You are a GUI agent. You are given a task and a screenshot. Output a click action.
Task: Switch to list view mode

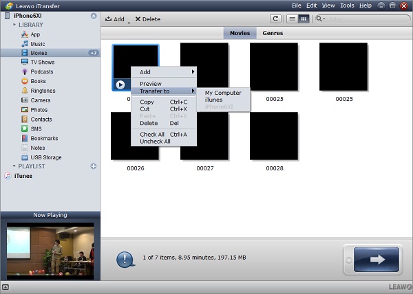293,19
